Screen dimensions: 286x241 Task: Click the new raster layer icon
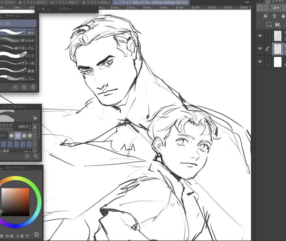(x=269, y=25)
